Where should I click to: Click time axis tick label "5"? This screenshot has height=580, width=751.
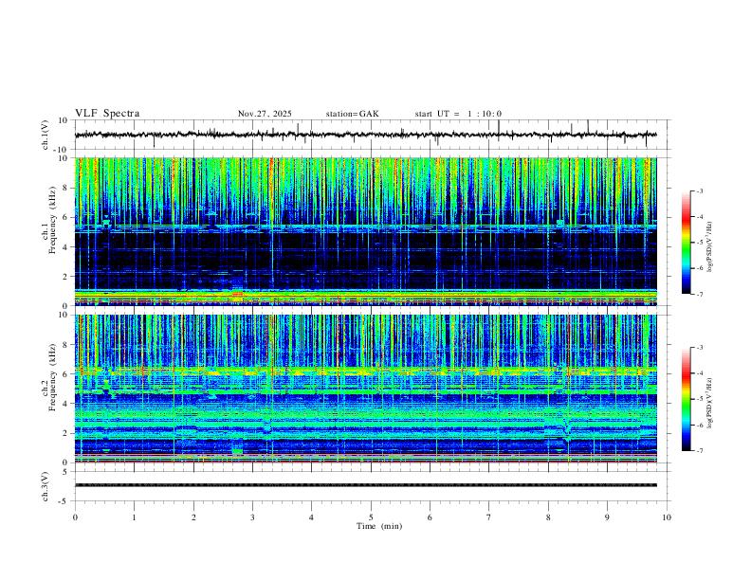point(371,517)
